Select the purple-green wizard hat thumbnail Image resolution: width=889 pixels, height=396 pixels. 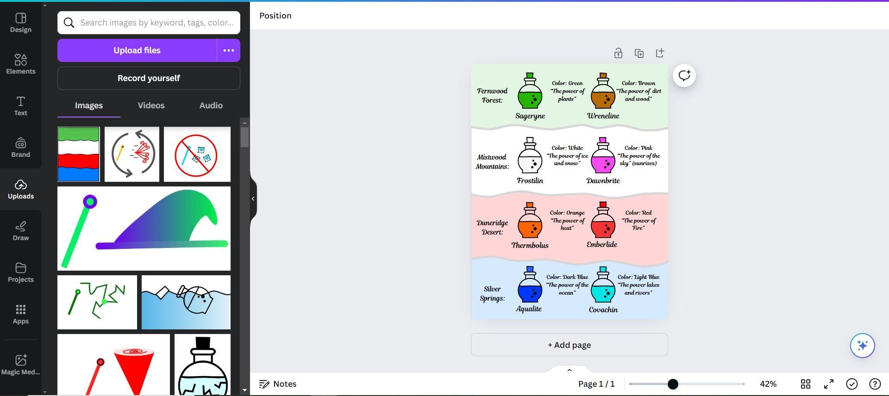pos(144,229)
